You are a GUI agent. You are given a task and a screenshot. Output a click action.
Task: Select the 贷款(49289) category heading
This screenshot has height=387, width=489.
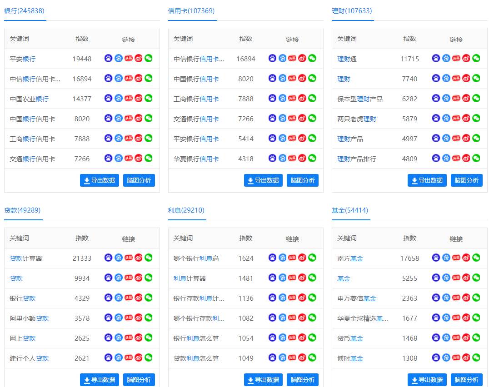(22, 210)
